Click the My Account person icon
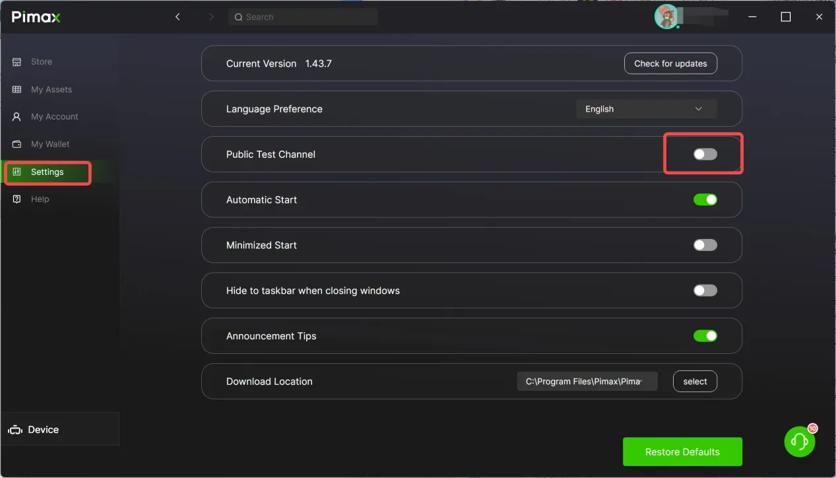The height and width of the screenshot is (478, 836). pyautogui.click(x=17, y=117)
